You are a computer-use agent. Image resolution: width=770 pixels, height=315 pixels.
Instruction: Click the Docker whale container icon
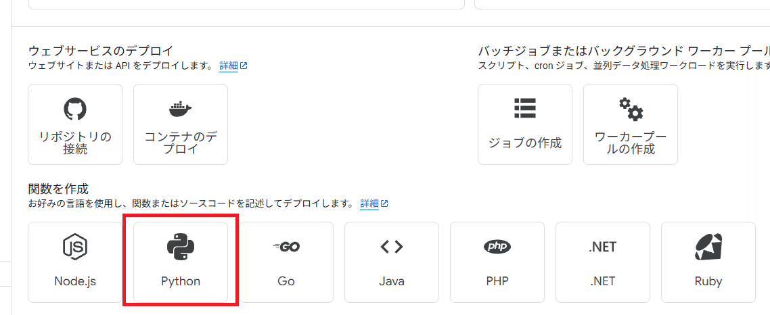[181, 108]
